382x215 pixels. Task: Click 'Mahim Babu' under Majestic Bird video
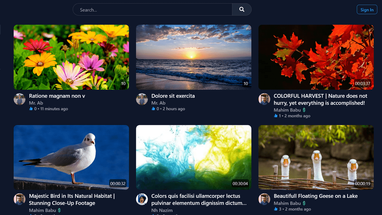click(42, 210)
